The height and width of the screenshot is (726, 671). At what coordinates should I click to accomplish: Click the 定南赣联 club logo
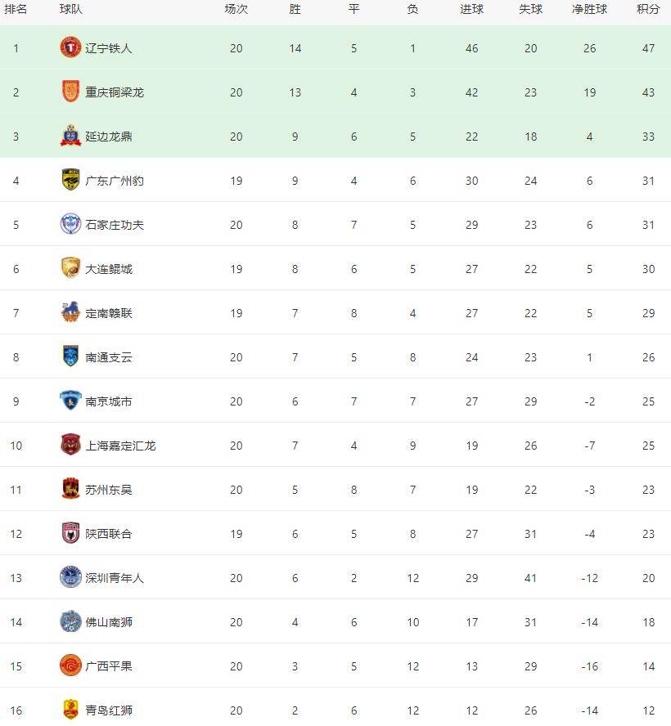[70, 312]
